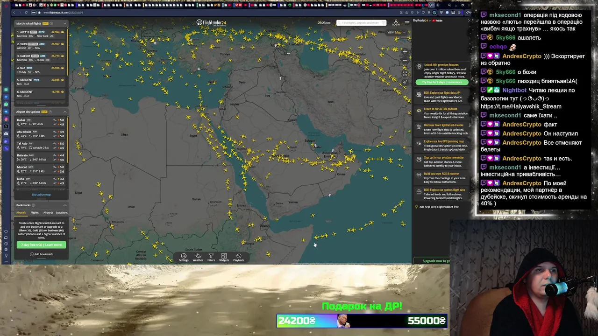Close the Flightradar24 side panel
598x336 pixels.
[469, 21]
